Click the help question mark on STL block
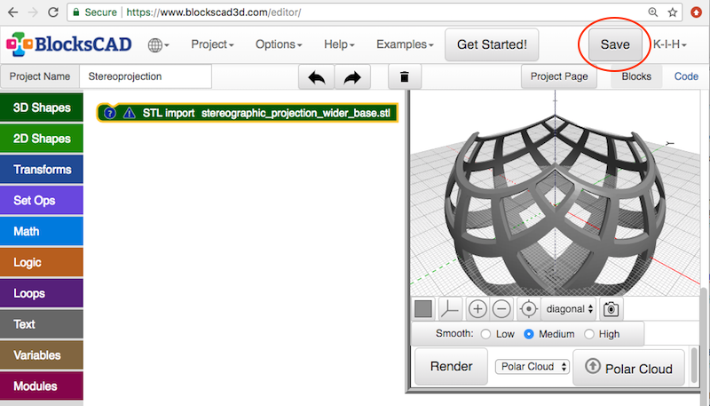Viewport: 710px width, 406px height. click(x=109, y=113)
